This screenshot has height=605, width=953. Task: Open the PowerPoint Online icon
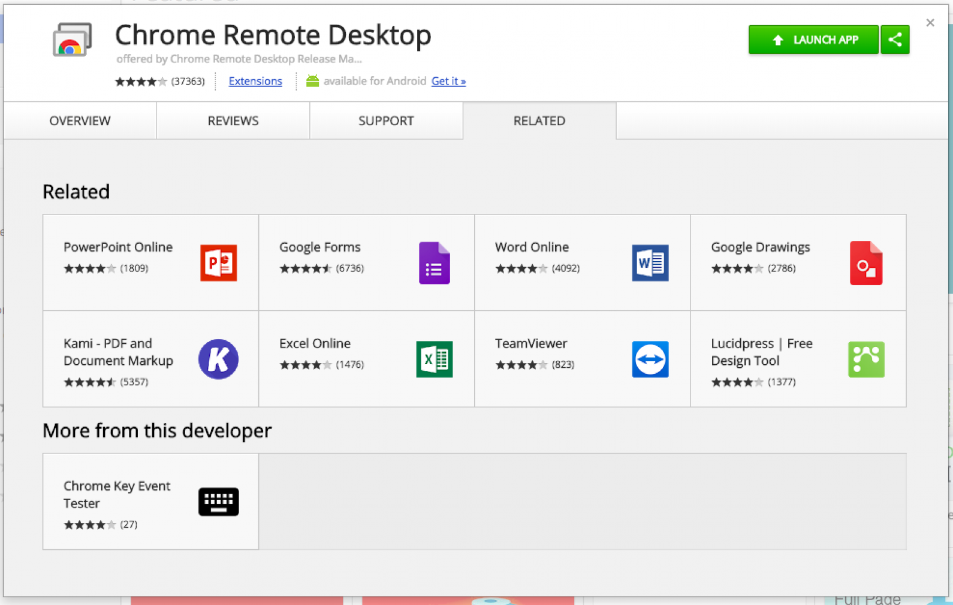pos(218,262)
